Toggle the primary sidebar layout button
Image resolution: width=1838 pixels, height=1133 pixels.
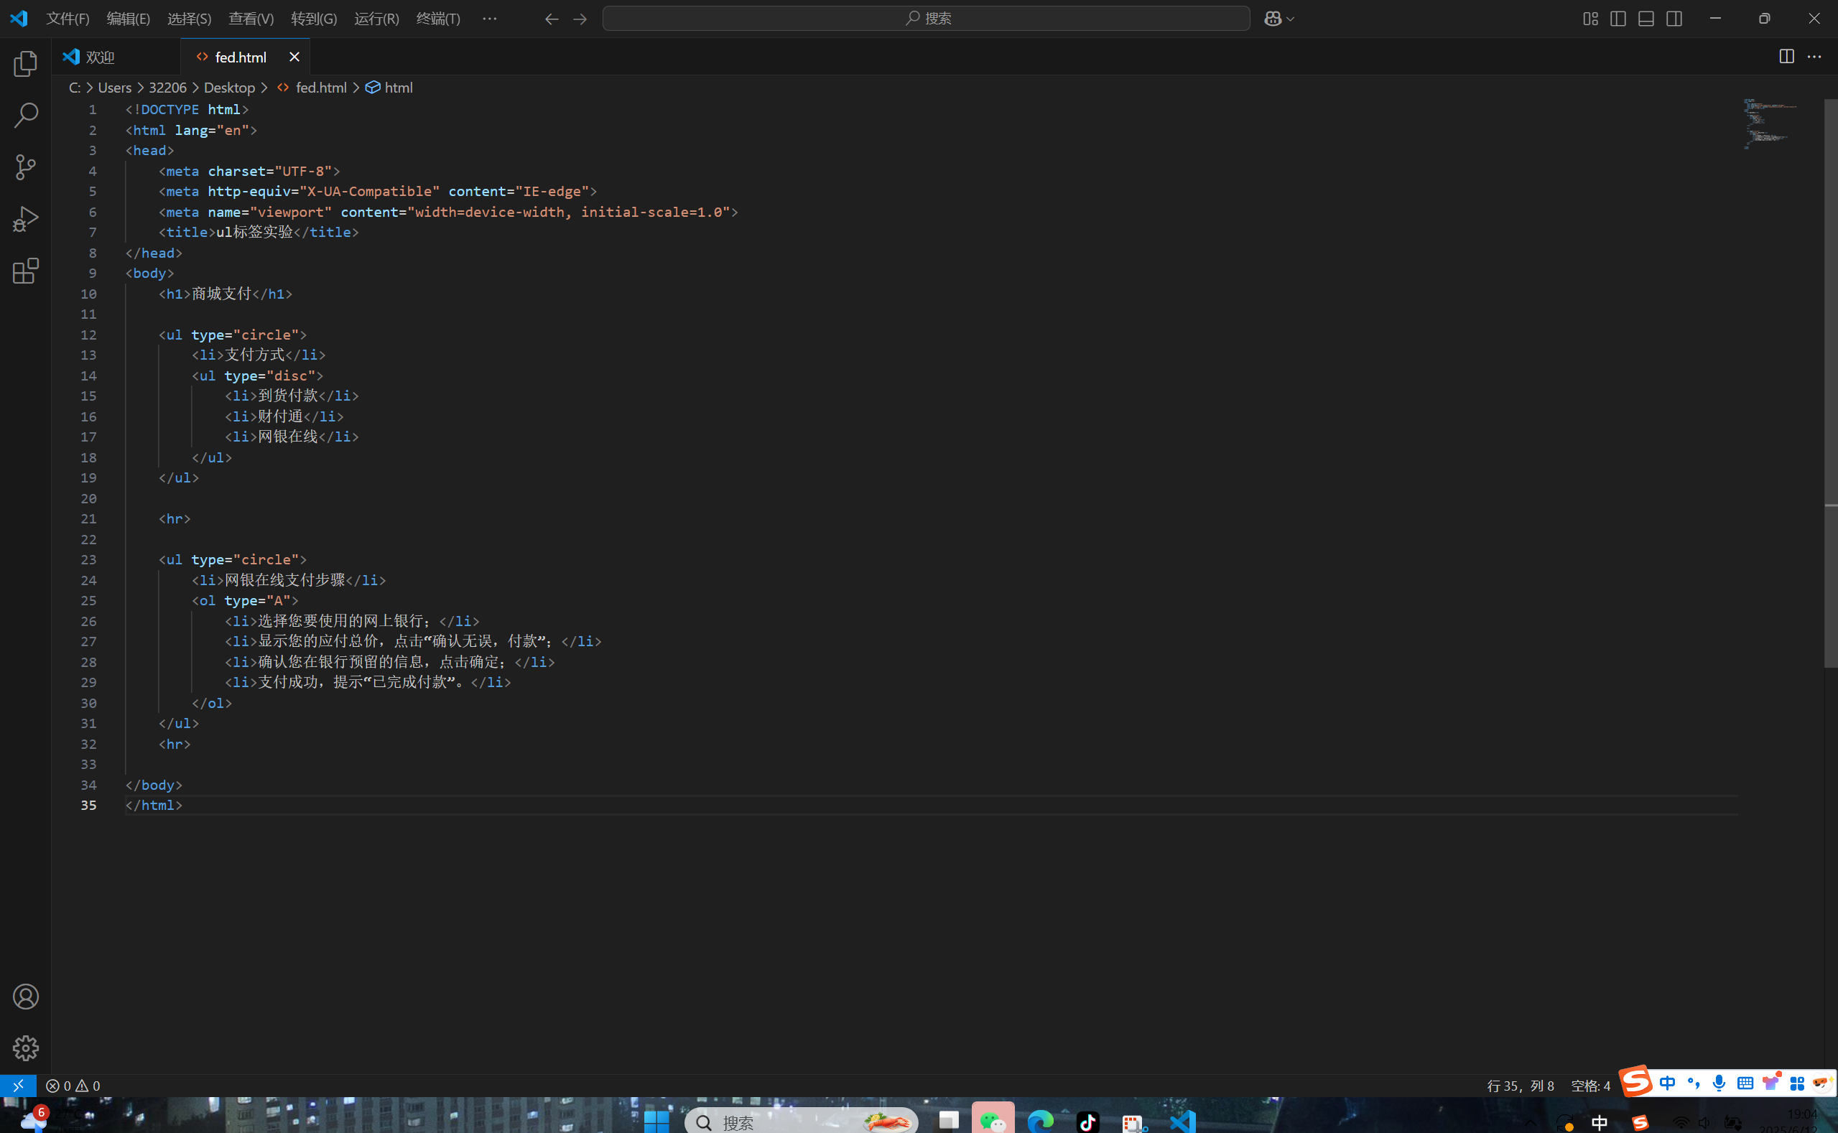pos(1617,19)
